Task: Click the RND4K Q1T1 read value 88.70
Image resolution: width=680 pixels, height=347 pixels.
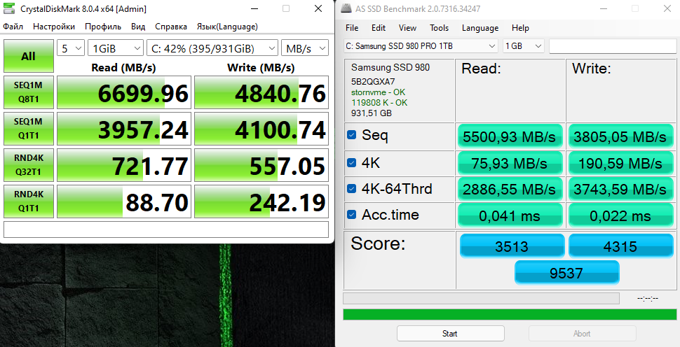Action: pos(124,201)
